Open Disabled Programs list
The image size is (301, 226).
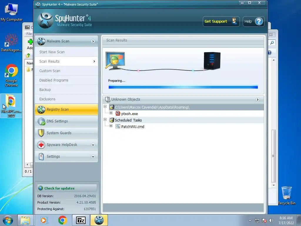[x=66, y=80]
